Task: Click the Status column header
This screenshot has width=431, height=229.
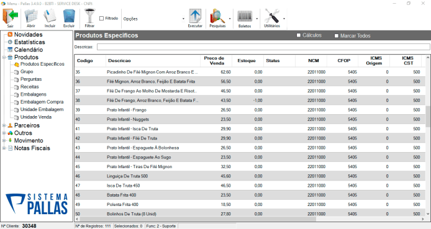Action: (x=279, y=61)
